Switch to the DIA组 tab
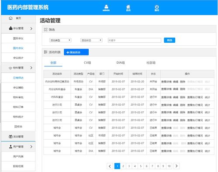 point(121,63)
